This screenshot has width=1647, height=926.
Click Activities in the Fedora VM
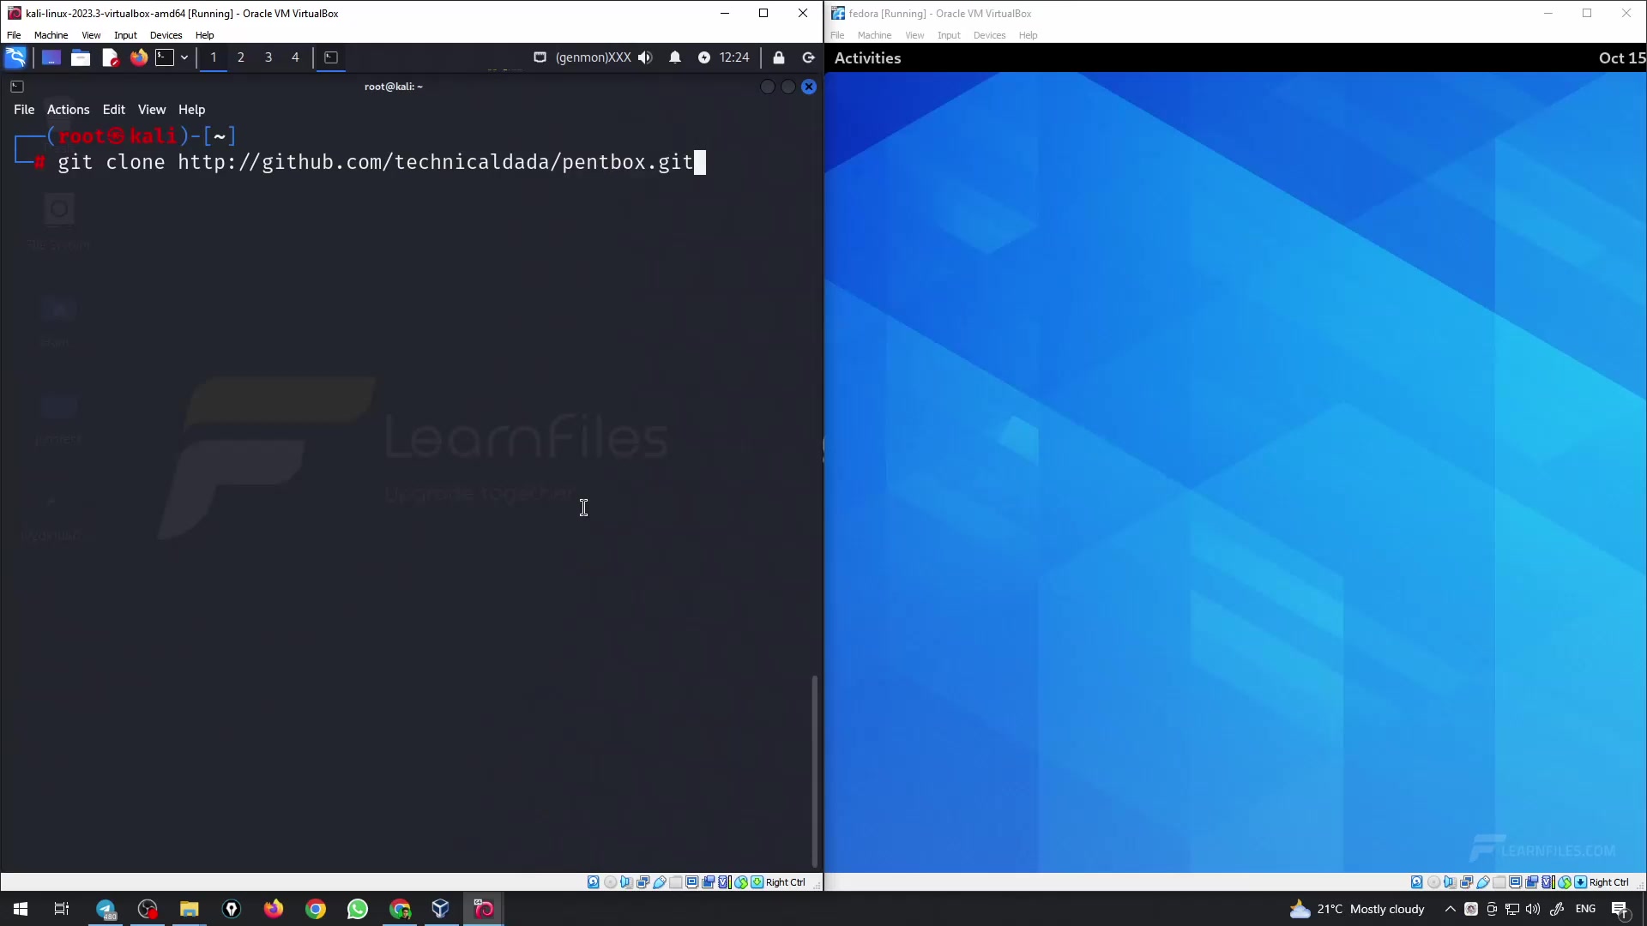(867, 58)
